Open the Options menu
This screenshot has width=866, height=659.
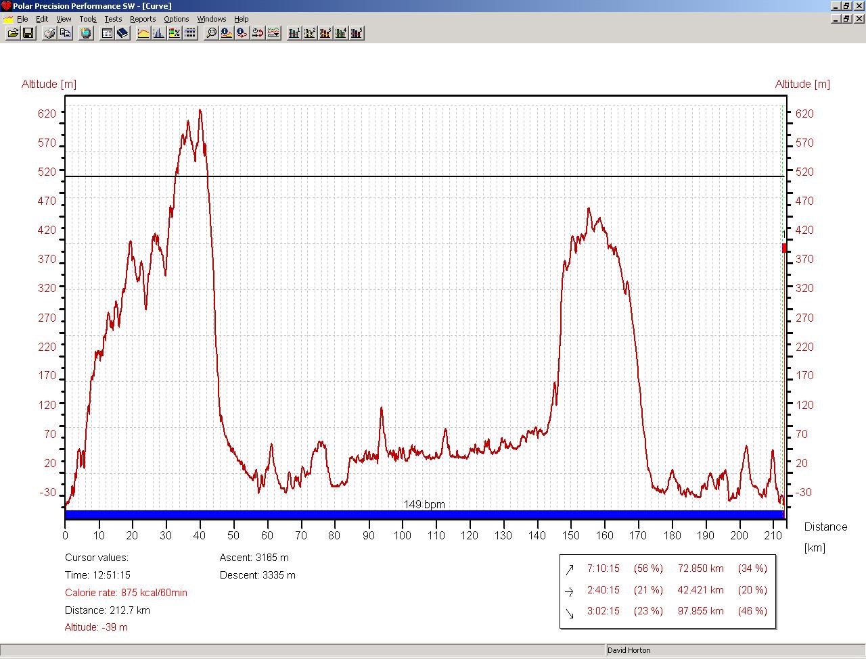point(176,19)
